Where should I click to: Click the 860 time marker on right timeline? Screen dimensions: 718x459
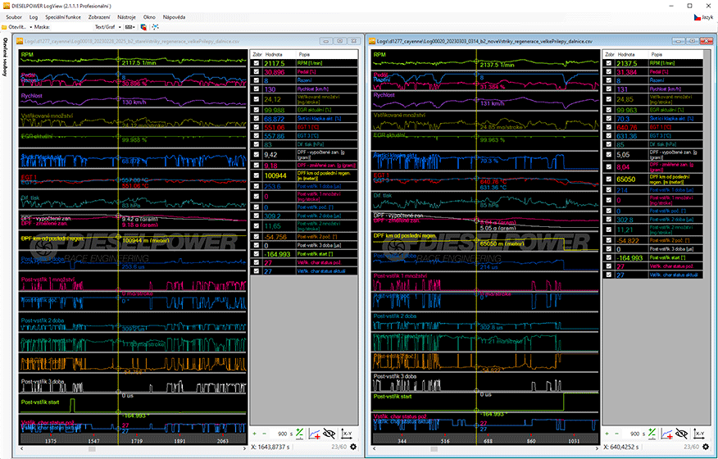(x=531, y=441)
